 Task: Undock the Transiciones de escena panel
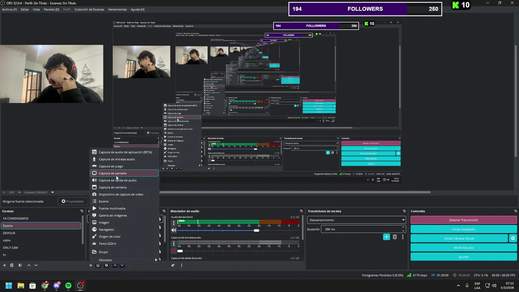click(x=404, y=211)
